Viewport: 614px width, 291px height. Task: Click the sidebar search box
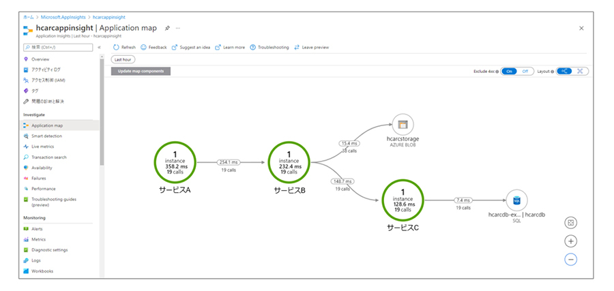[57, 47]
